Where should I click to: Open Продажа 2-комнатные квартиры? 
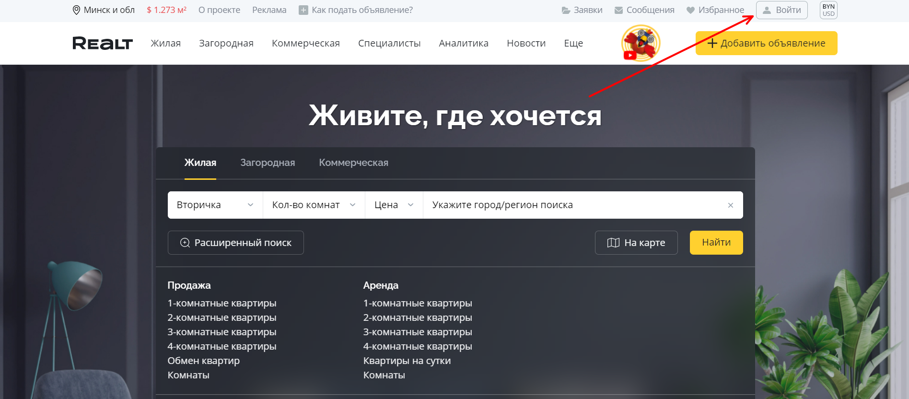[222, 317]
